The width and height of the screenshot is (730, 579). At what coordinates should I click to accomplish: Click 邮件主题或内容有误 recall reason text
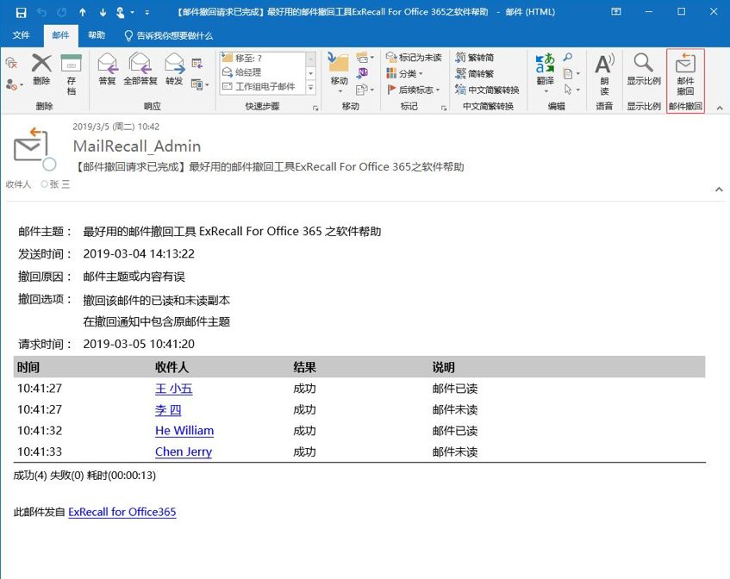[134, 277]
